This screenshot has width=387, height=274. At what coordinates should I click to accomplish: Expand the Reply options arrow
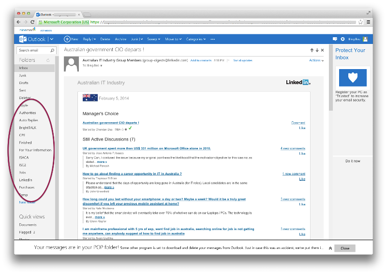(94, 39)
